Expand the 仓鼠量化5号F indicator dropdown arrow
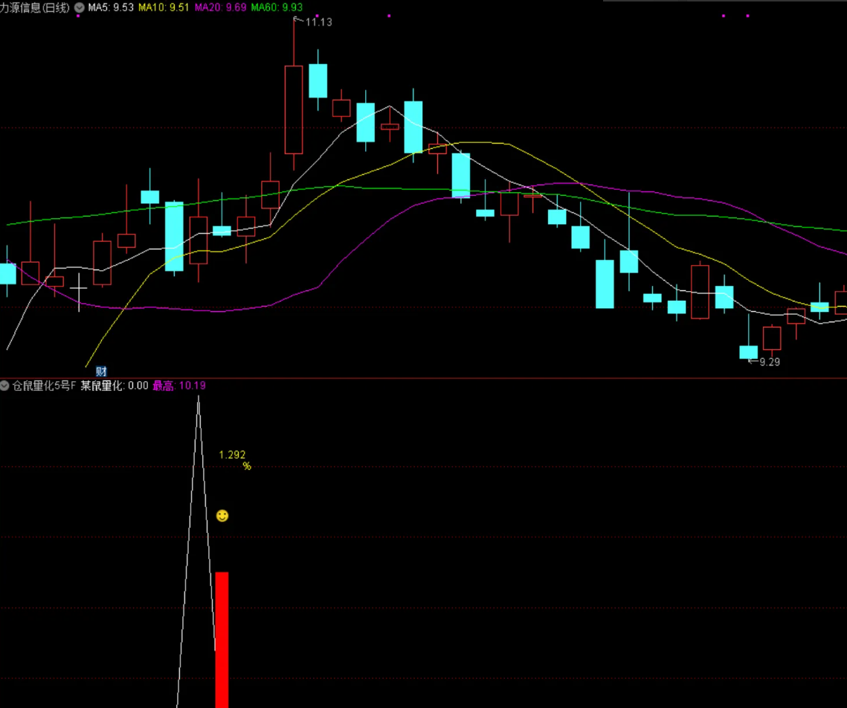 [5, 386]
